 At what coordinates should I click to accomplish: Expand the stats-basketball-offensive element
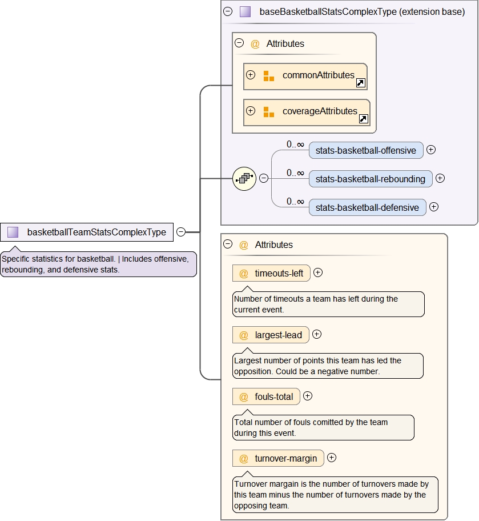pyautogui.click(x=431, y=150)
